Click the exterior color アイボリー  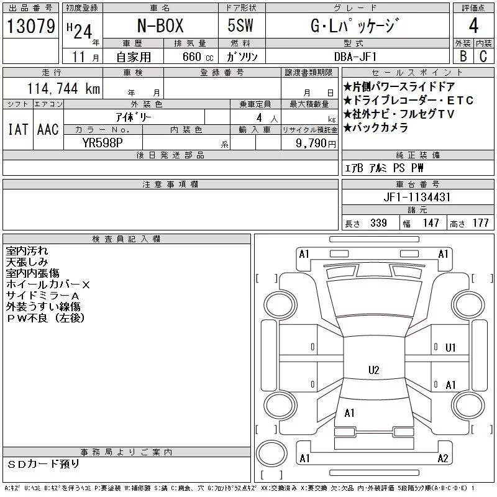pos(134,117)
